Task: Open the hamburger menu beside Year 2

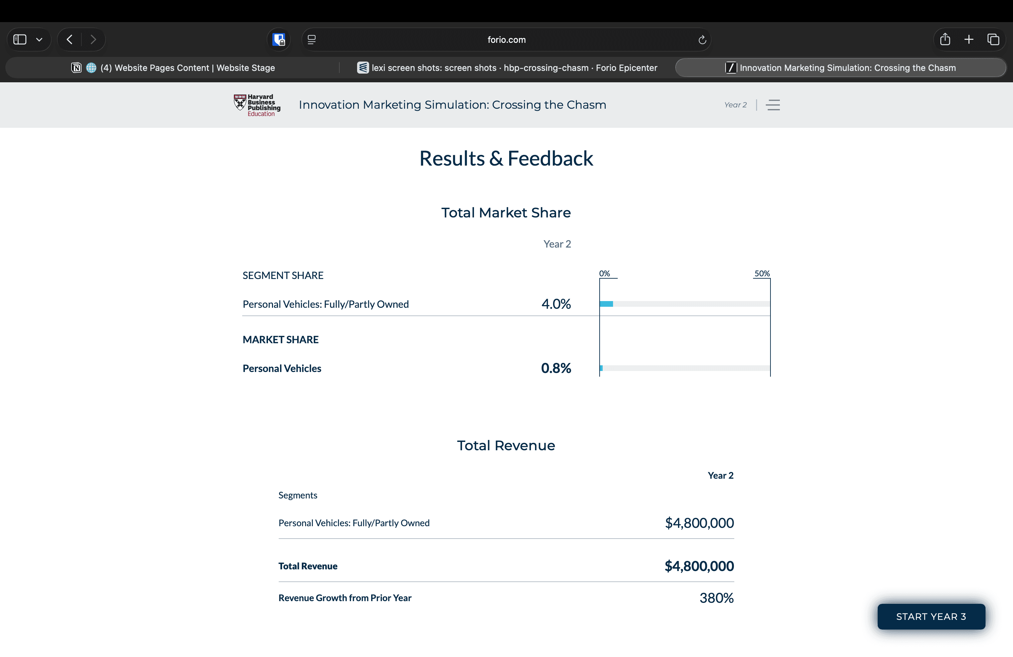Action: tap(772, 105)
